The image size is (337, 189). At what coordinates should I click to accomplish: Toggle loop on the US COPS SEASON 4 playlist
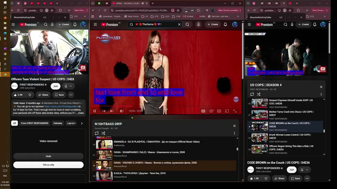pyautogui.click(x=252, y=94)
